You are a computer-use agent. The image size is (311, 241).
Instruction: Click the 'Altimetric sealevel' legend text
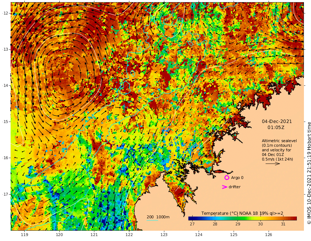click(x=279, y=141)
